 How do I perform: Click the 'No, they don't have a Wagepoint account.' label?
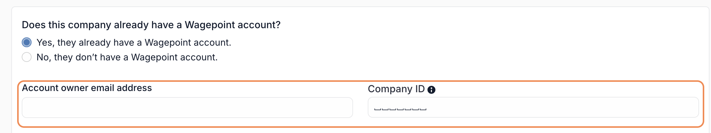(x=127, y=57)
